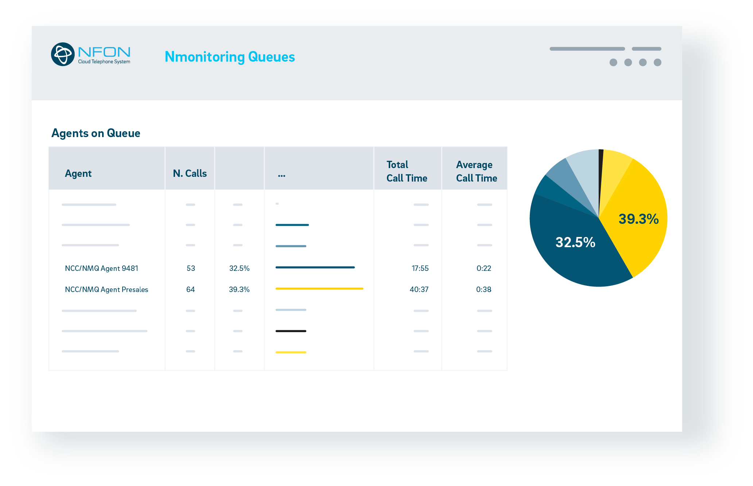Open the ellipsis column header
This screenshot has height=486, width=753.
(282, 175)
